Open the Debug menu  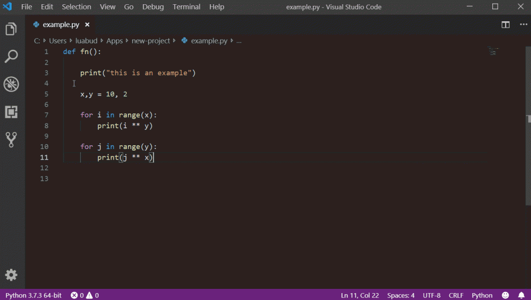(x=153, y=7)
